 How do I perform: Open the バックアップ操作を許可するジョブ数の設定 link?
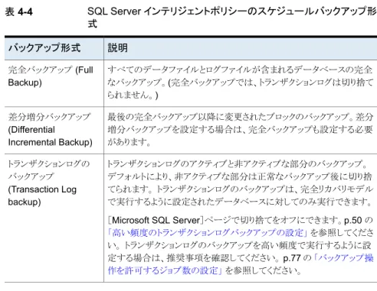[x=240, y=264]
